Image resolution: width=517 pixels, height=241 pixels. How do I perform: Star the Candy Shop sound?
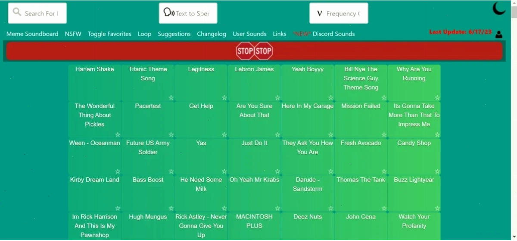point(437,172)
